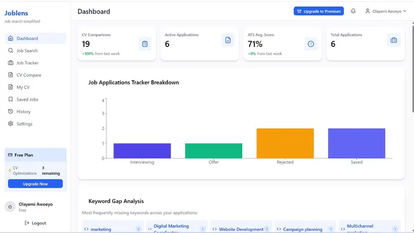This screenshot has width=414, height=233.
Task: Click the CV Comparisons clipboard icon
Action: click(145, 44)
